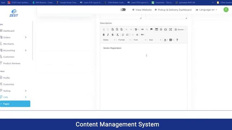The image size is (232, 130).
Task: Open Profile in the sidebar
Action: 7,78
